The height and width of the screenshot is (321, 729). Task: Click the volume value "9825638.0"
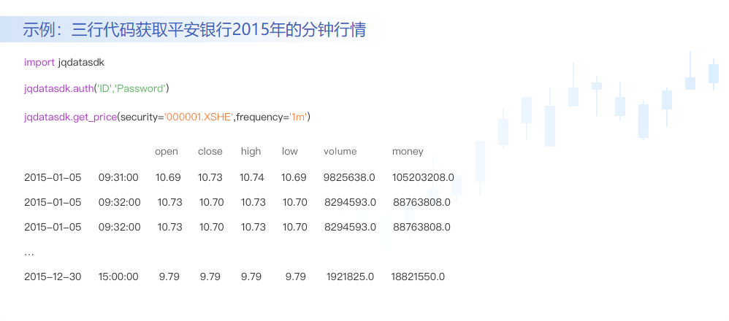click(x=349, y=177)
